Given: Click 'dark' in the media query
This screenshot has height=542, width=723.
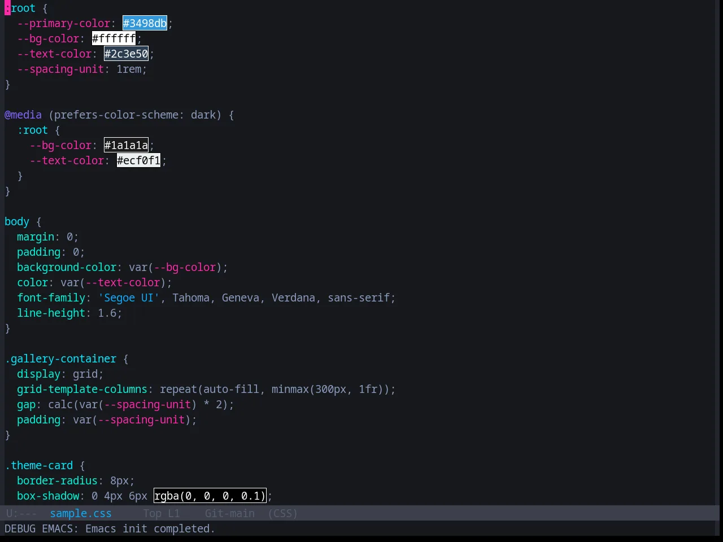Looking at the screenshot, I should coord(203,115).
